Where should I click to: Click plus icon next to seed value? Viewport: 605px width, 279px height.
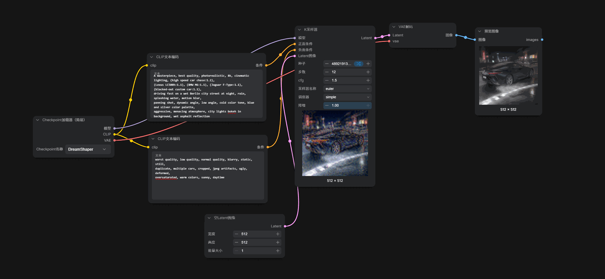coord(368,64)
